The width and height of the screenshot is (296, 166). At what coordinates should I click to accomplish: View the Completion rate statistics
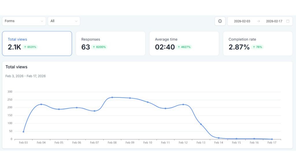(258, 43)
